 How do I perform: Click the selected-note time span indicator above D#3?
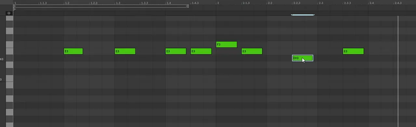coord(303,15)
